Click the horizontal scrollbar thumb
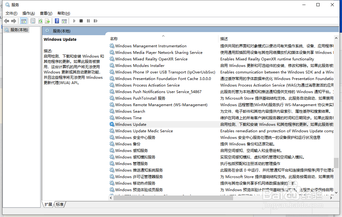 (173, 198)
